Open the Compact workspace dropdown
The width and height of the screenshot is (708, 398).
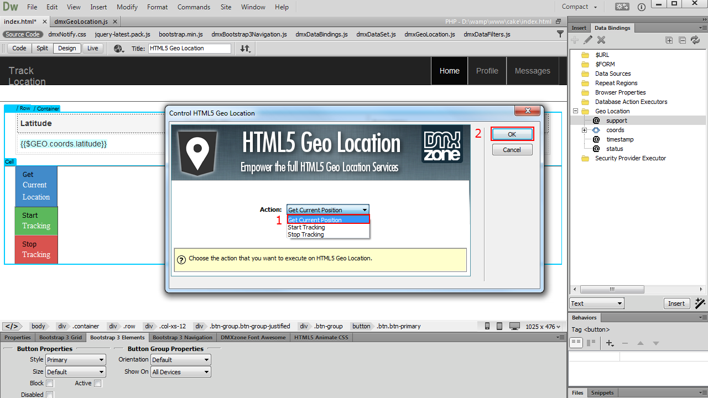click(x=580, y=7)
